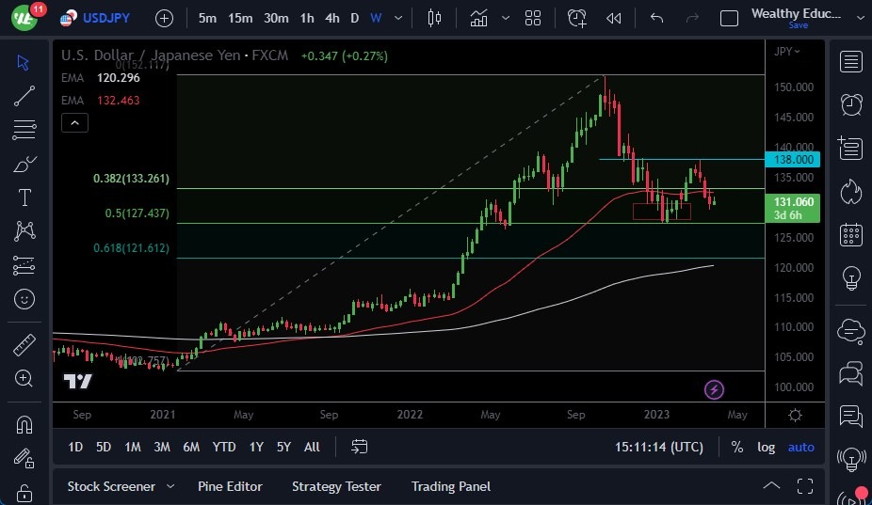Viewport: 872px width, 505px height.
Task: Open the watchlist panel icon
Action: (851, 62)
